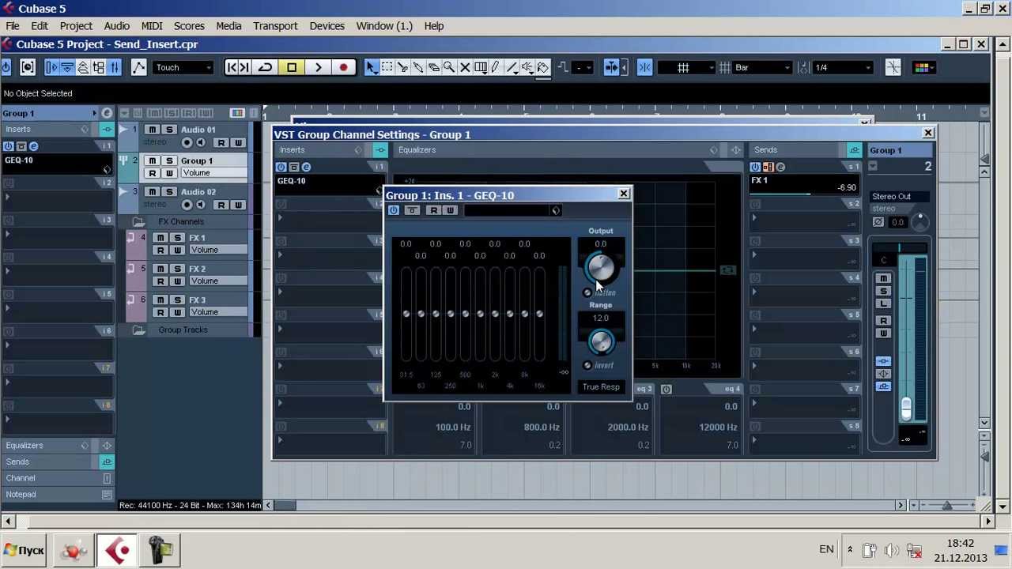The width and height of the screenshot is (1012, 569).
Task: Click the volume speaker icon in the system tray
Action: tap(892, 551)
